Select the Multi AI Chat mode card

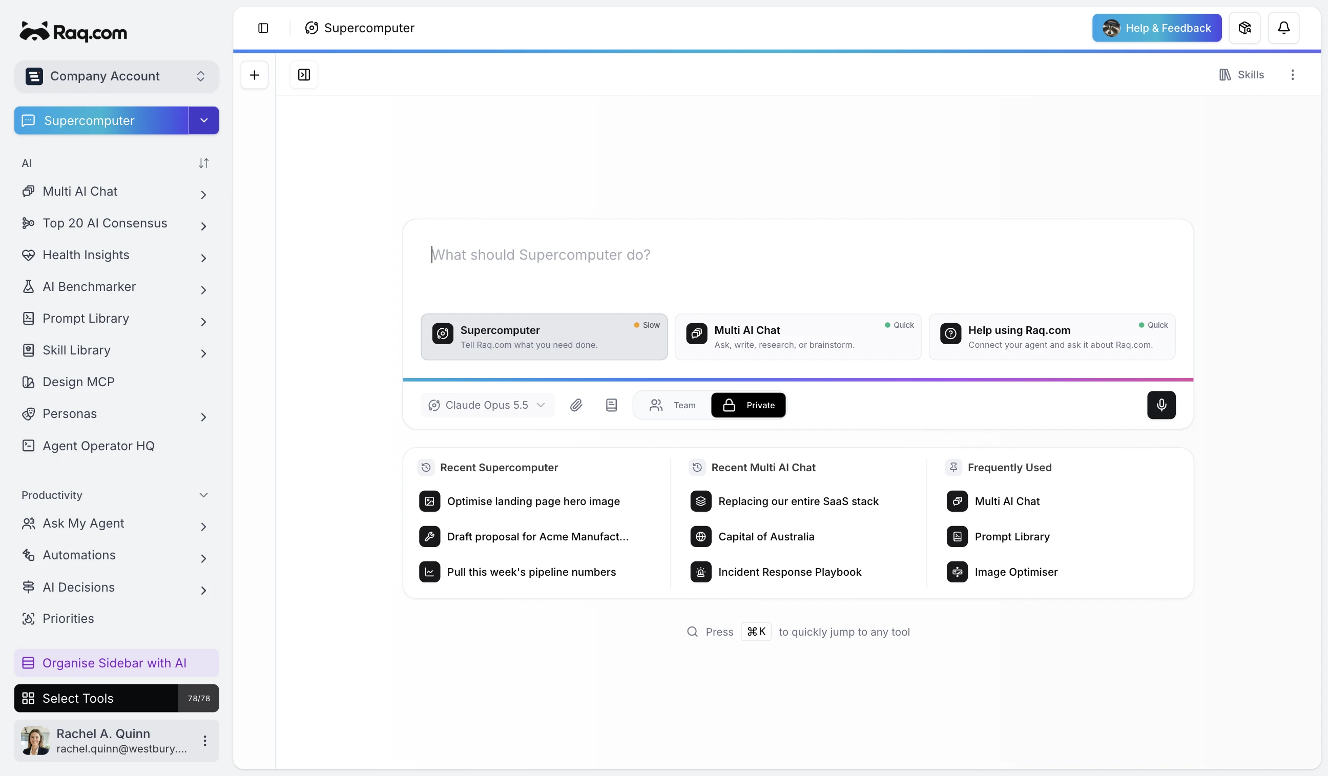[798, 337]
